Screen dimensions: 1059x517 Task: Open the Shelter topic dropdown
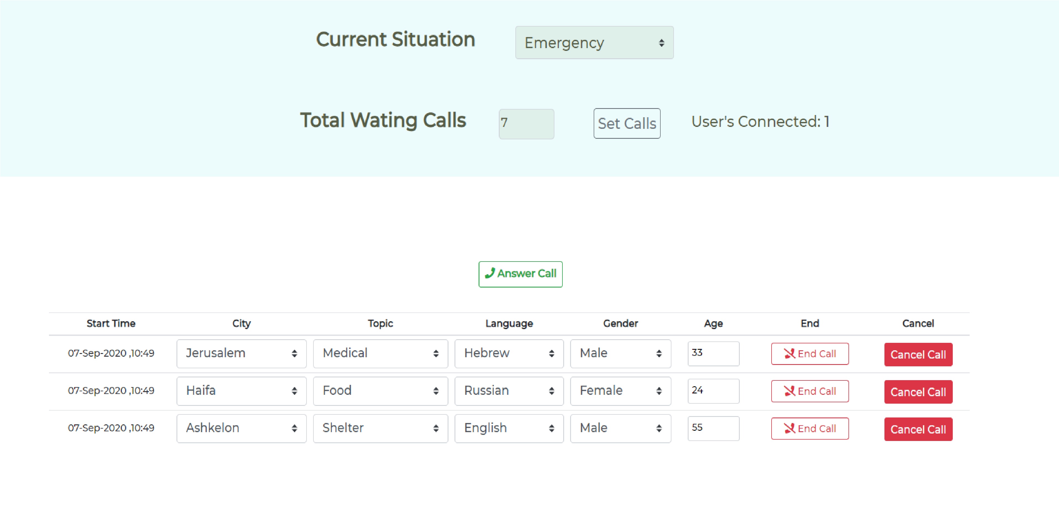380,428
